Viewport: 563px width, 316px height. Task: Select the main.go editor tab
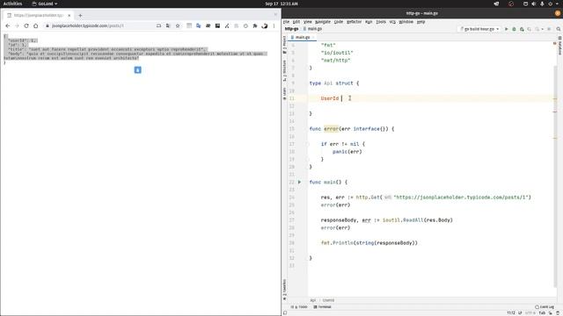pos(303,37)
